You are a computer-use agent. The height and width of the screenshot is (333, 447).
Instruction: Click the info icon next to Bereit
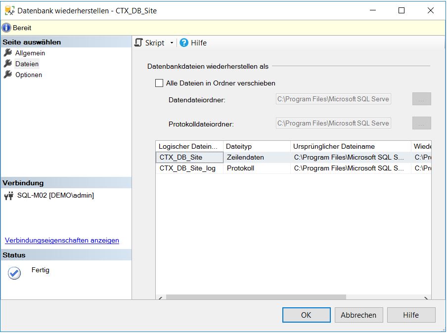pos(5,28)
